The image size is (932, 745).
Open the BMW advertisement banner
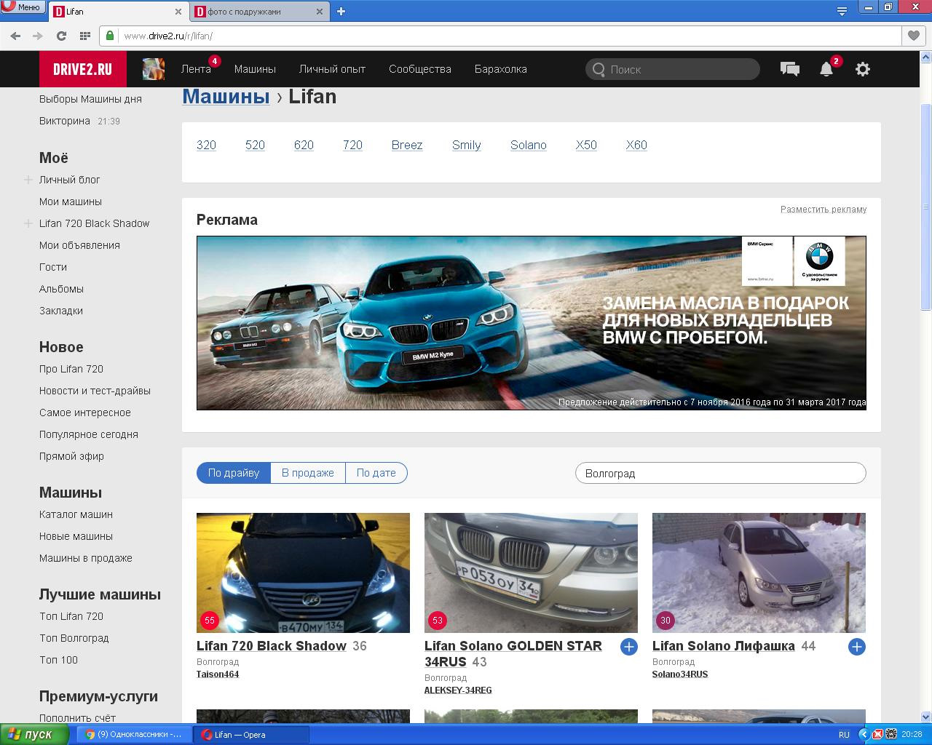532,323
